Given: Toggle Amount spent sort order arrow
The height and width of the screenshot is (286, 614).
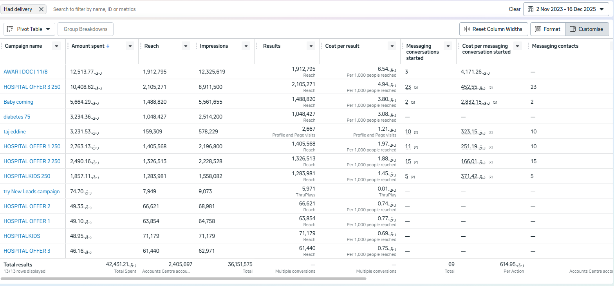Looking at the screenshot, I should click(108, 46).
